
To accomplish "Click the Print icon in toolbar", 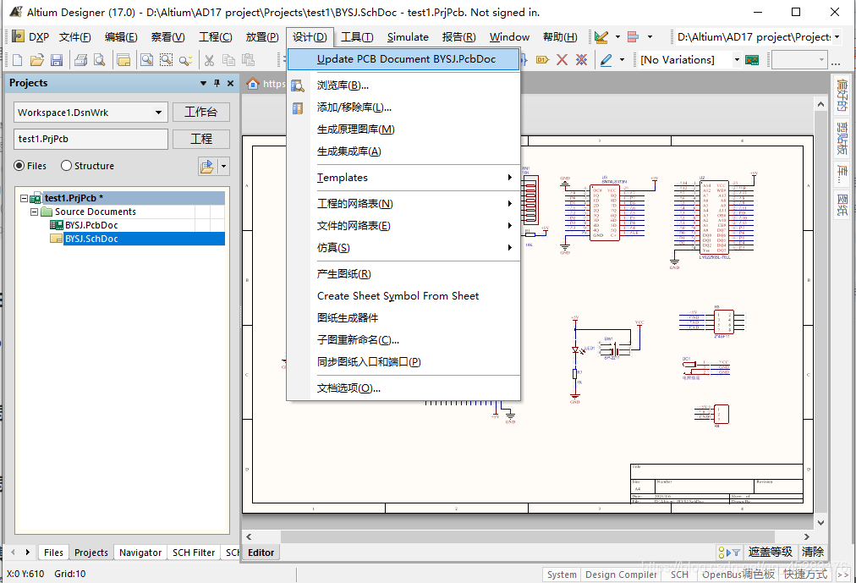I will click(x=80, y=60).
